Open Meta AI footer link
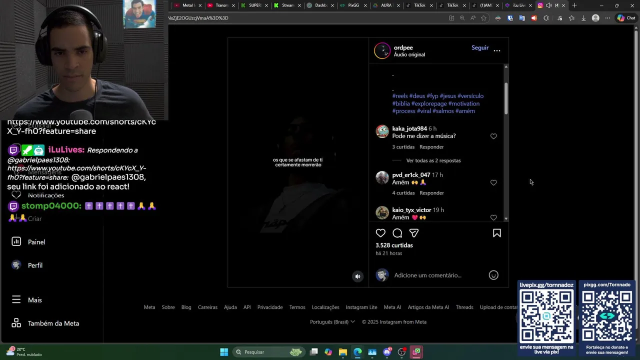640x360 pixels. tap(392, 307)
